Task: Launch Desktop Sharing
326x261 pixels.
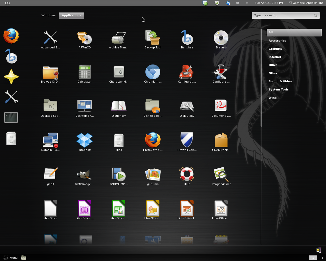Action: [x=85, y=106]
